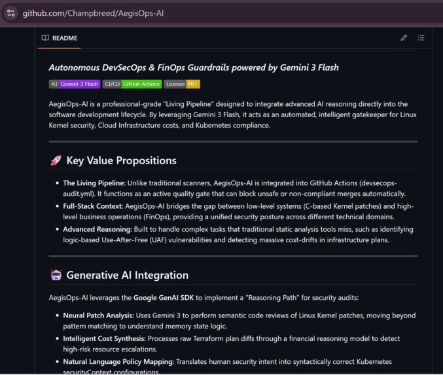Click the License MIT badge

182,84
